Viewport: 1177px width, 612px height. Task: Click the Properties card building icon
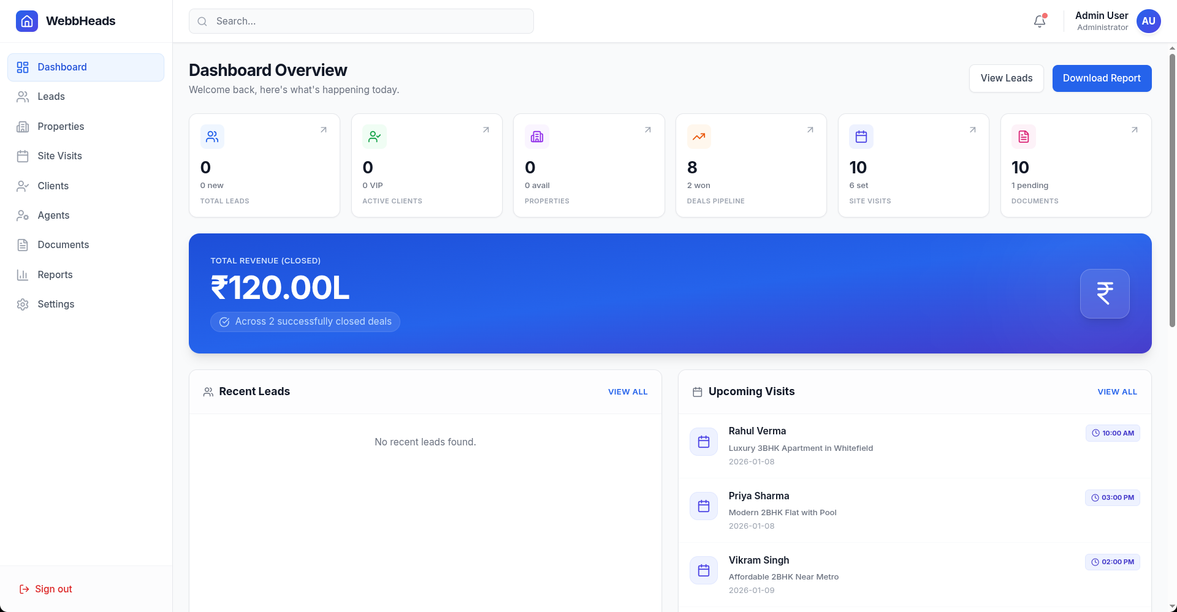536,137
